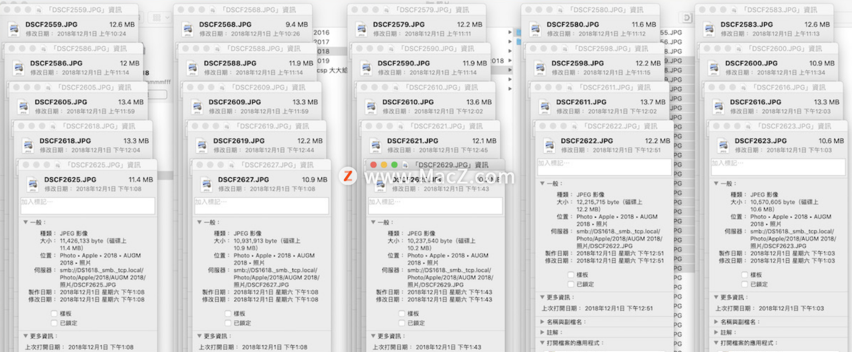The height and width of the screenshot is (352, 852).
Task: Collapse the 一般 section in DSCF2627.JPG window
Action: tap(199, 222)
